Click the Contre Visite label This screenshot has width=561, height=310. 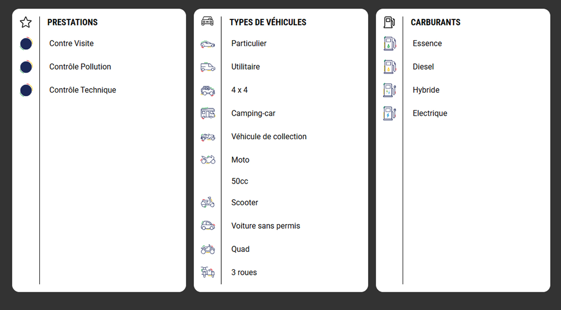[71, 43]
